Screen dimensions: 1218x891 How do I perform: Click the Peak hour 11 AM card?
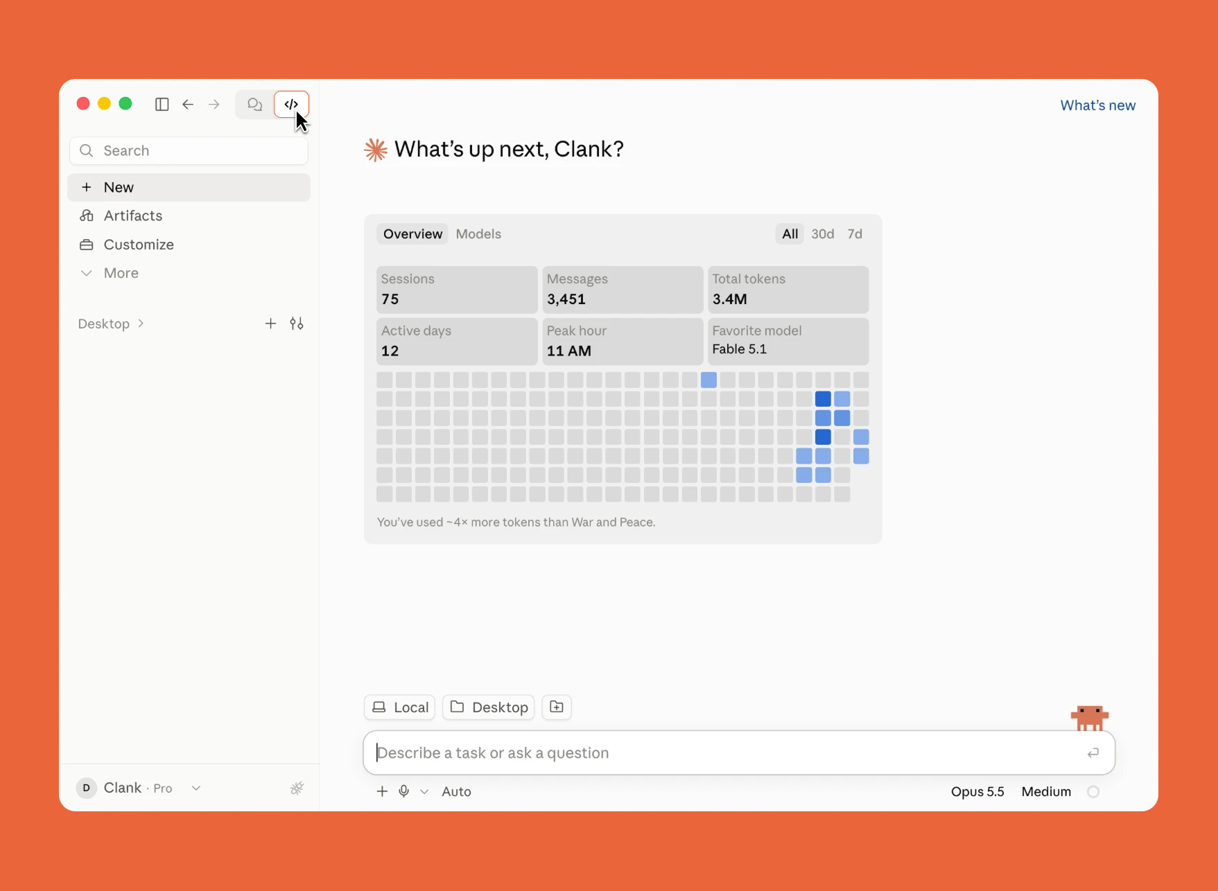(x=623, y=341)
